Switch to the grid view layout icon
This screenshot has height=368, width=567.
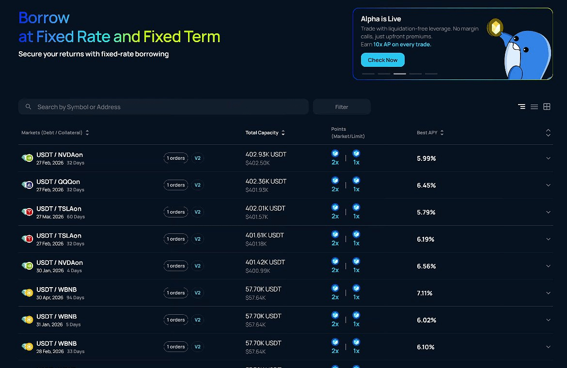pyautogui.click(x=547, y=107)
